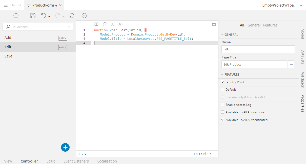Click the info circle icon
Image resolution: width=306 pixels, height=164 pixels.
pos(16,16)
